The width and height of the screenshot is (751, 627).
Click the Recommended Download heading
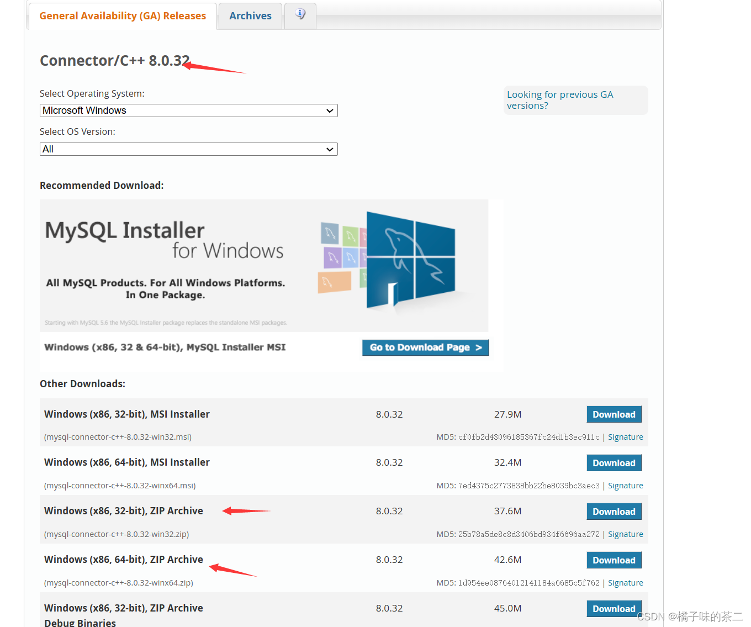pyautogui.click(x=102, y=186)
